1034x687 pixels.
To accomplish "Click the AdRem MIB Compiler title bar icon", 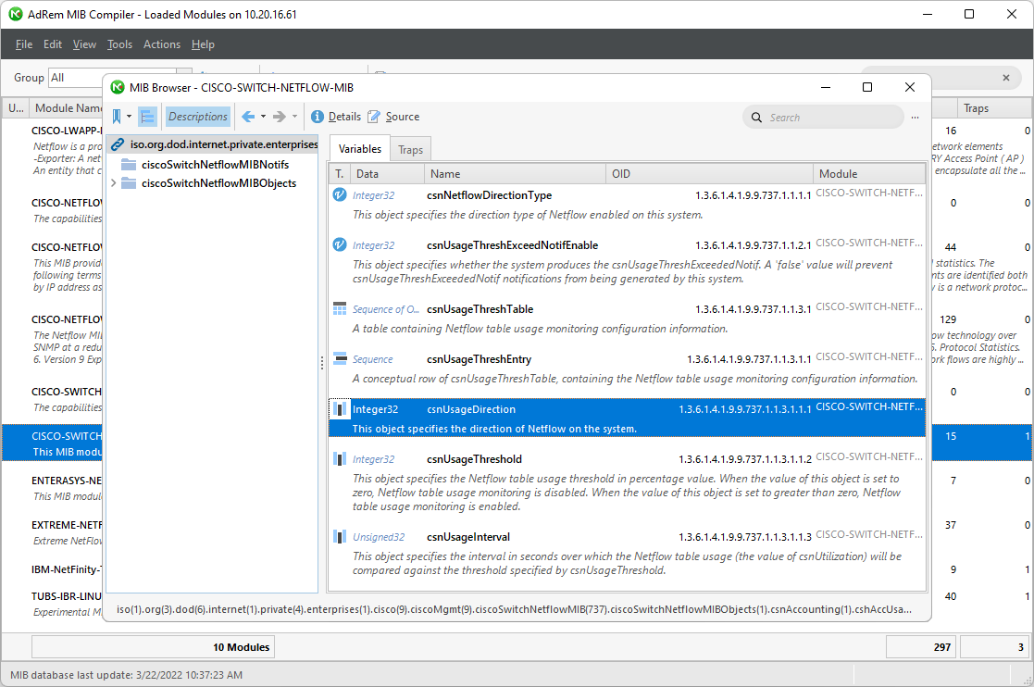I will coord(15,14).
